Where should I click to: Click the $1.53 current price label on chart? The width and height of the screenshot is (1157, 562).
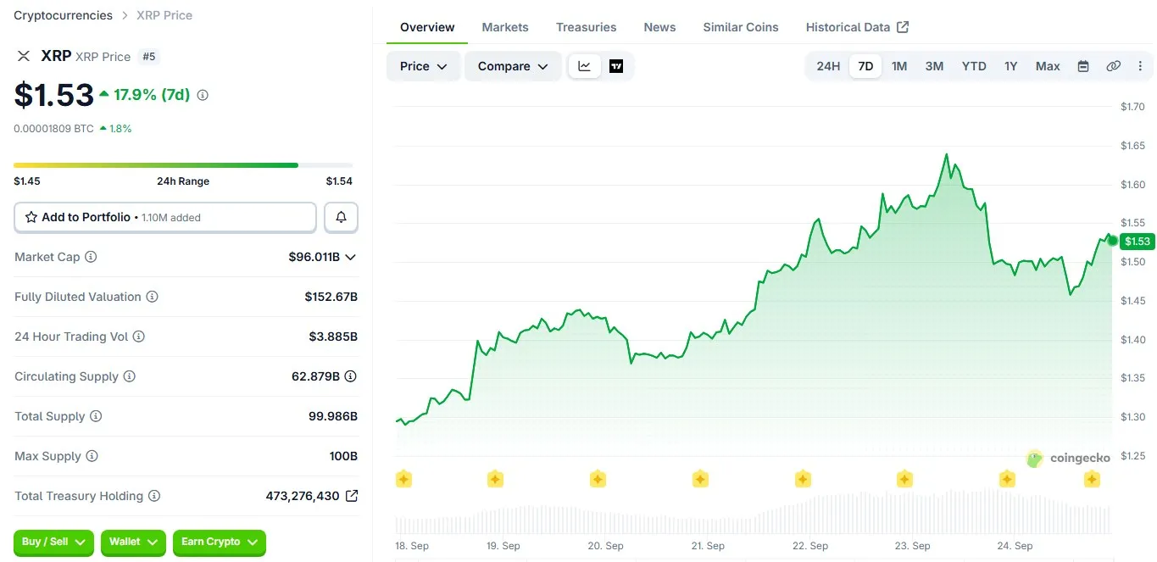tap(1137, 242)
